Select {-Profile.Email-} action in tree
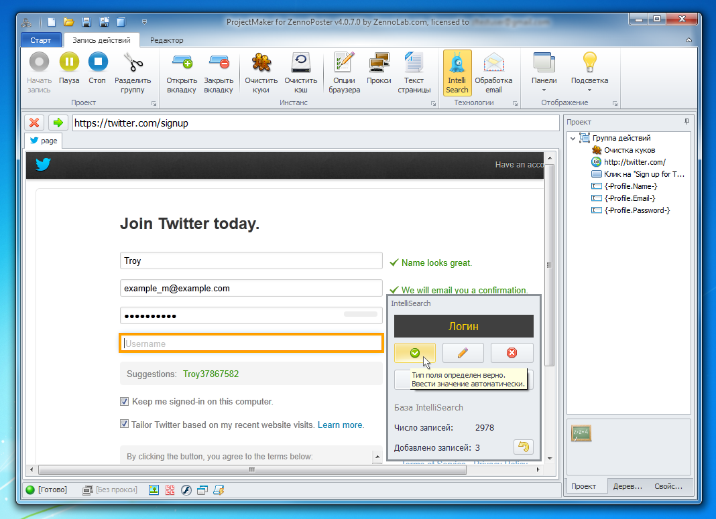 (623, 198)
